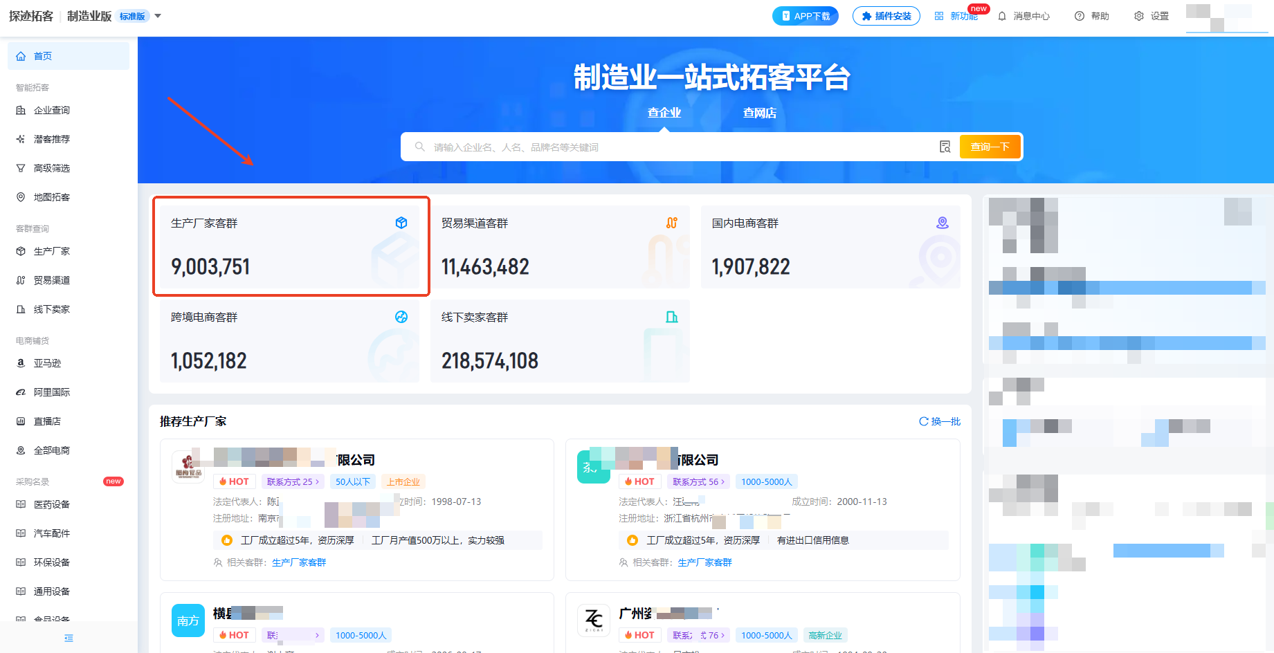Click the batch search icon in search bar
The height and width of the screenshot is (653, 1274).
tap(945, 147)
